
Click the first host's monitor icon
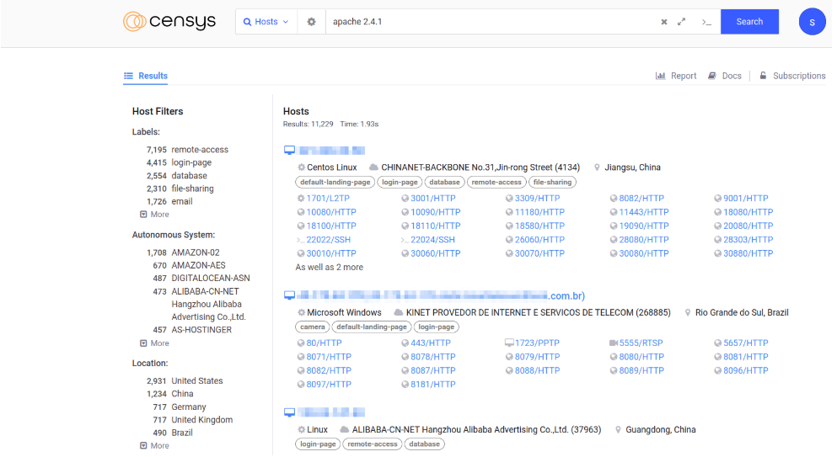[x=289, y=151]
